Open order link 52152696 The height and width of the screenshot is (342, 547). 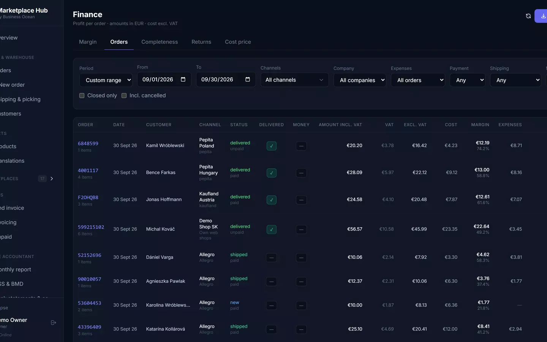point(90,255)
